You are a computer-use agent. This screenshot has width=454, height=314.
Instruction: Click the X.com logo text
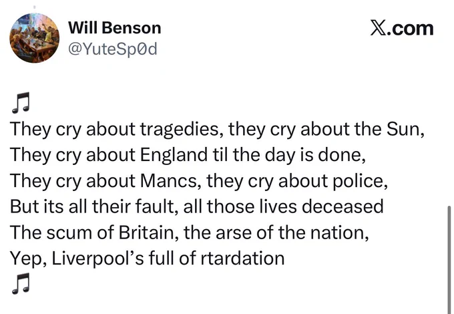coord(402,28)
